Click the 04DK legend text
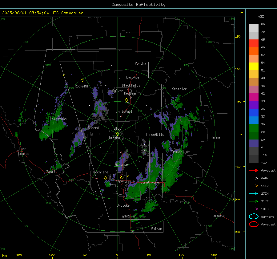The height and width of the screenshot is (259, 277). pyautogui.click(x=265, y=178)
